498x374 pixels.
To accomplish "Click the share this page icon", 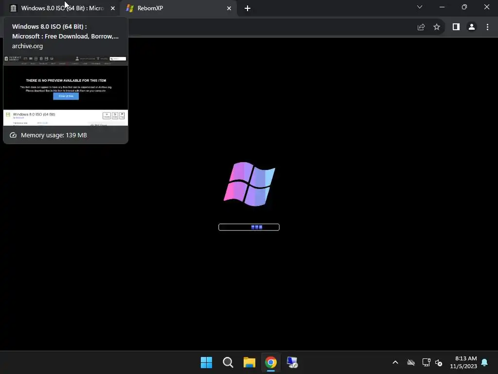I will [421, 27].
